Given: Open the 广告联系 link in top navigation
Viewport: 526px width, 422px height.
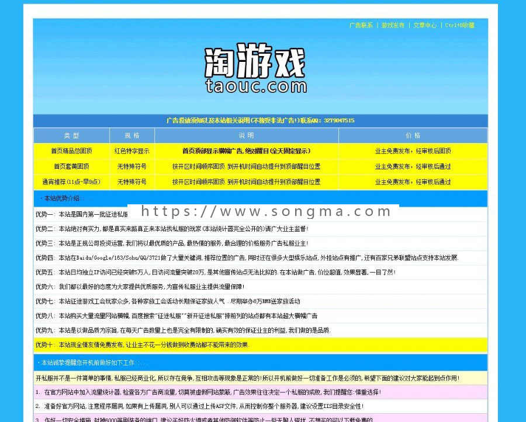Looking at the screenshot, I should pyautogui.click(x=361, y=25).
